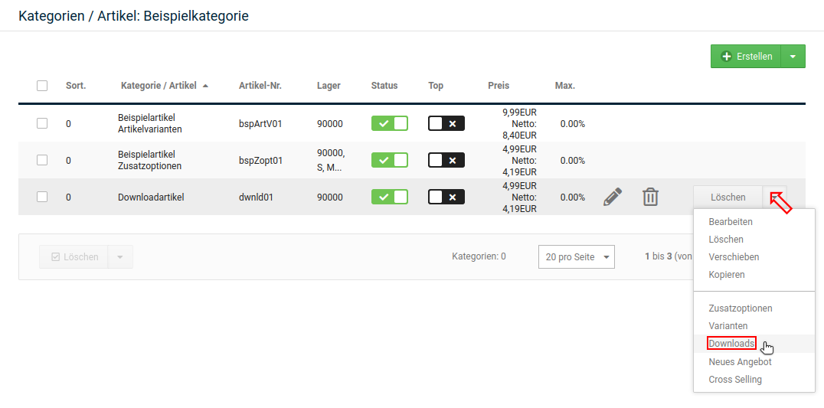Choose Zusatzoptionen in the dropdown menu
Viewport: 824px width, 408px height.
point(740,308)
